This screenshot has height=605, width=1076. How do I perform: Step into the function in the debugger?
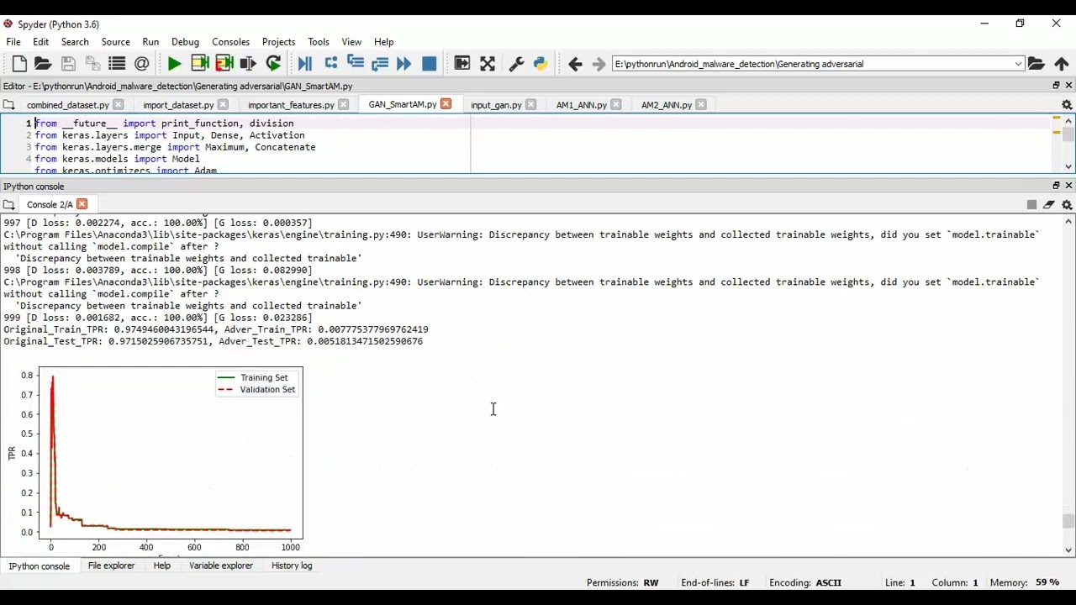[355, 64]
